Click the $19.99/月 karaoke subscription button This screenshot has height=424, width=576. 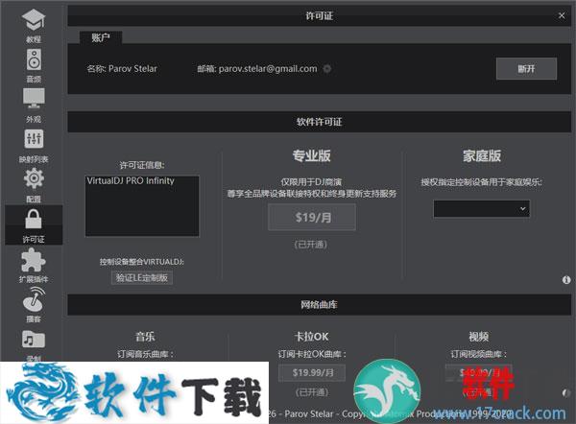312,373
